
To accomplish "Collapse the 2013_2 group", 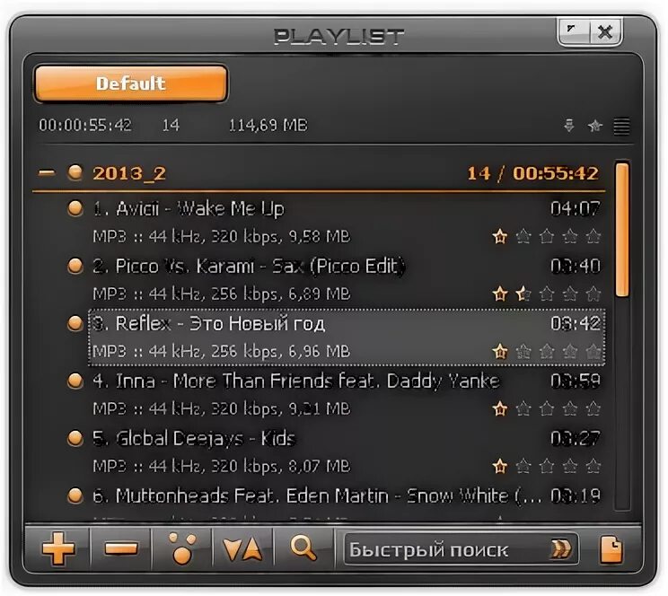I will click(x=47, y=173).
